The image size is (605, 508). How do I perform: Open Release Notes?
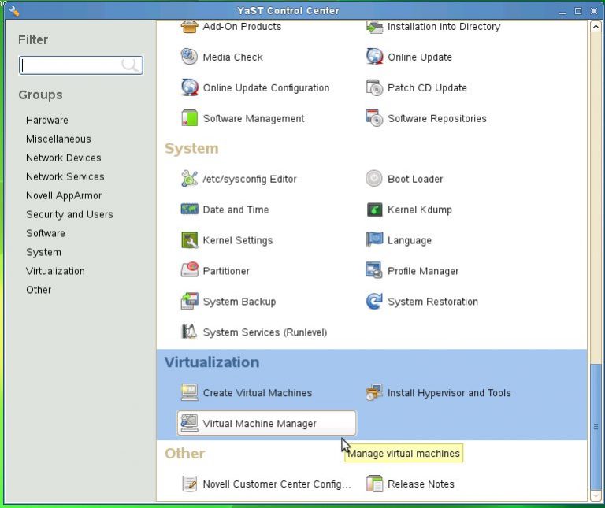click(421, 484)
